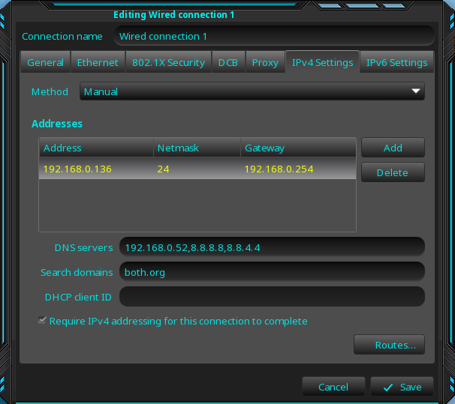
Task: Switch to the IPv6 Settings tab
Action: [x=396, y=63]
